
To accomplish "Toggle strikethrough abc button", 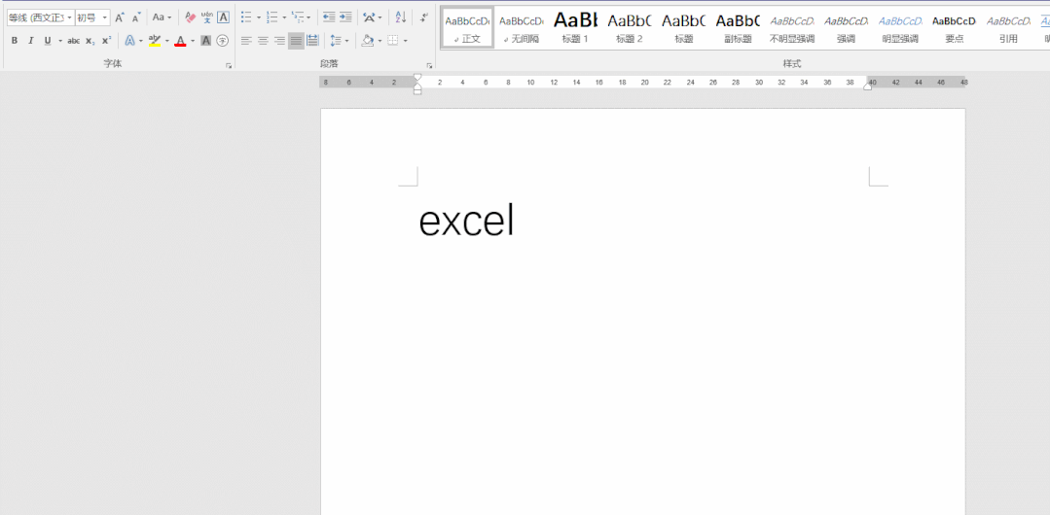I will pos(74,41).
